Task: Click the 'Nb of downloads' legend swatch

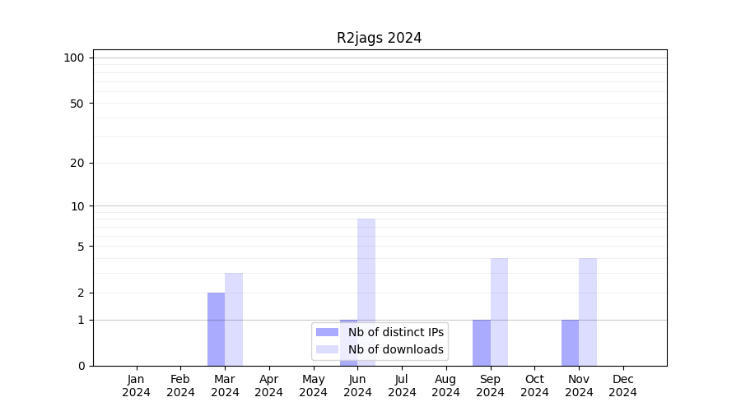Action: (x=327, y=349)
